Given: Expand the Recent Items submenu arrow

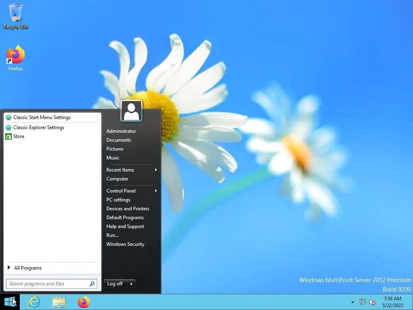Looking at the screenshot, I should (x=156, y=170).
